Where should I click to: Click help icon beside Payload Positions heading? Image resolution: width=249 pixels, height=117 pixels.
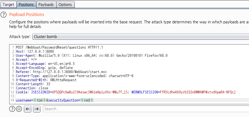[x=4, y=15]
